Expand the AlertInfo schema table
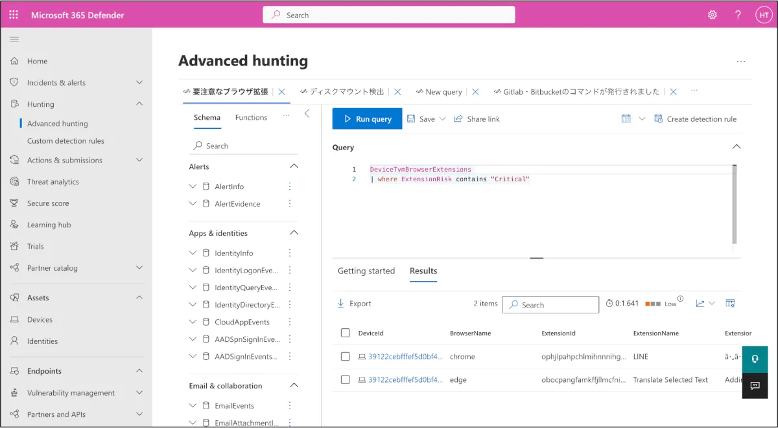Viewport: 778px width, 428px height. click(x=193, y=186)
